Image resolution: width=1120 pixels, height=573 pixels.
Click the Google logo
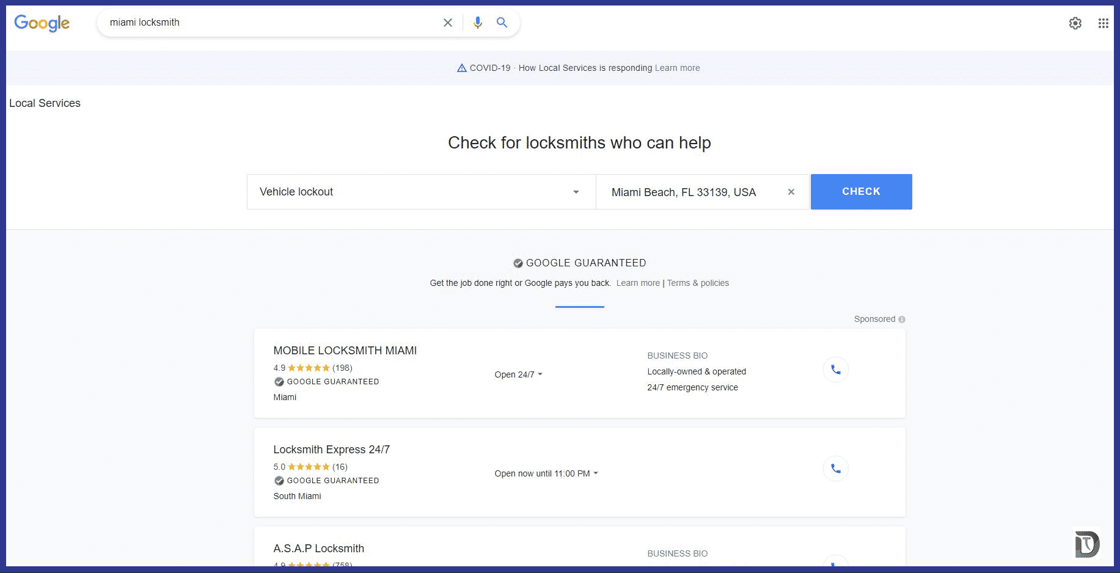click(42, 23)
